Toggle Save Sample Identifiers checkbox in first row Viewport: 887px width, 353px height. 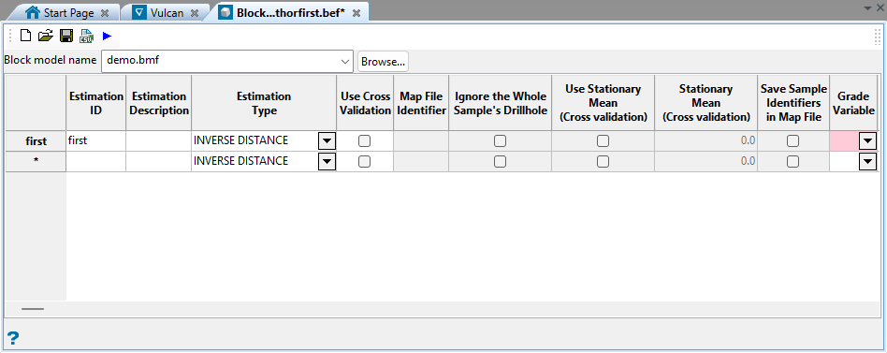pos(793,140)
